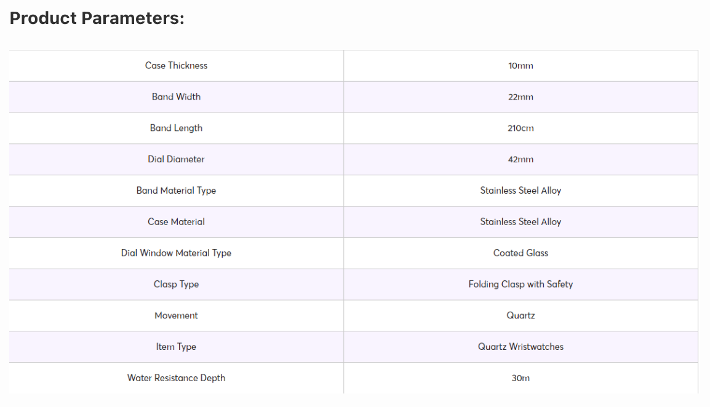Select the Dial Window Material Type label
This screenshot has width=710, height=407.
click(176, 253)
